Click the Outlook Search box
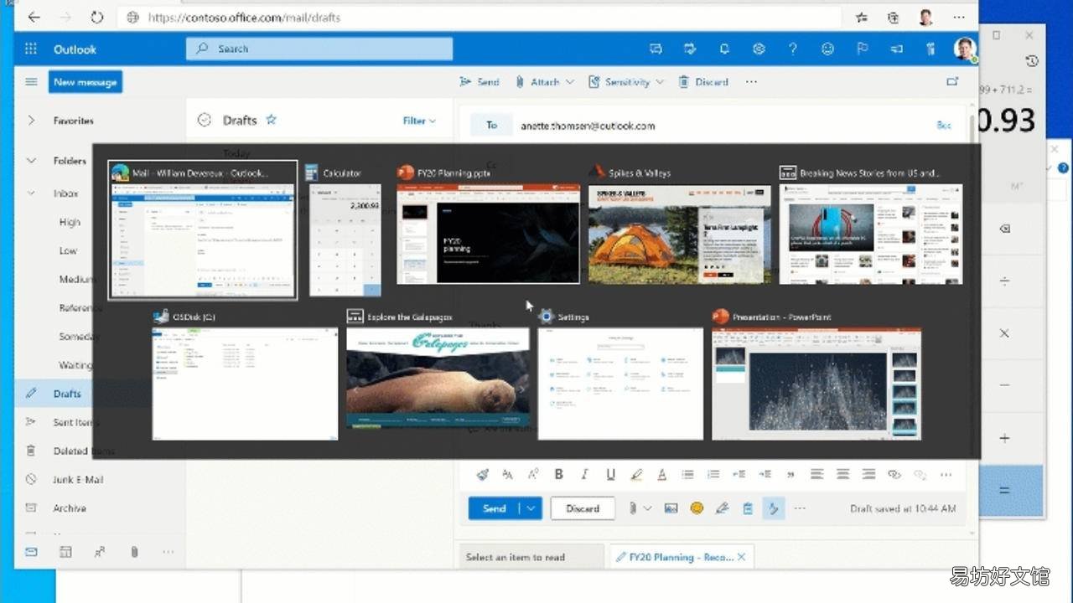The image size is (1073, 603). coord(319,49)
